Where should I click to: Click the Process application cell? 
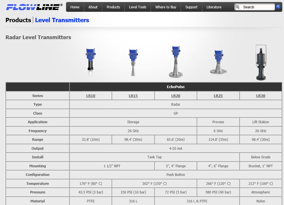218,122
